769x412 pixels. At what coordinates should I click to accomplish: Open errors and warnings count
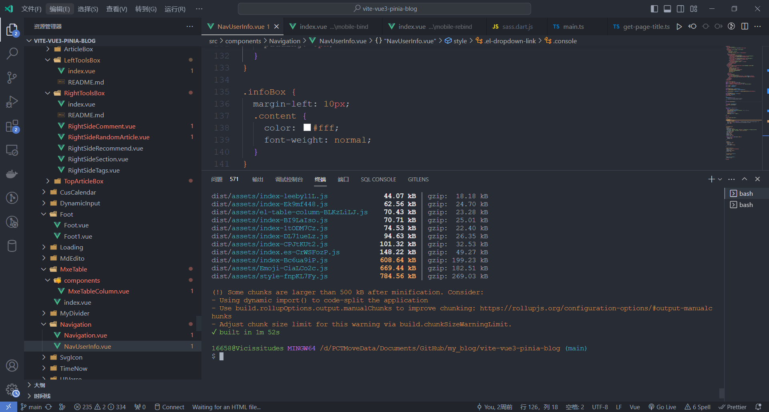pos(100,407)
